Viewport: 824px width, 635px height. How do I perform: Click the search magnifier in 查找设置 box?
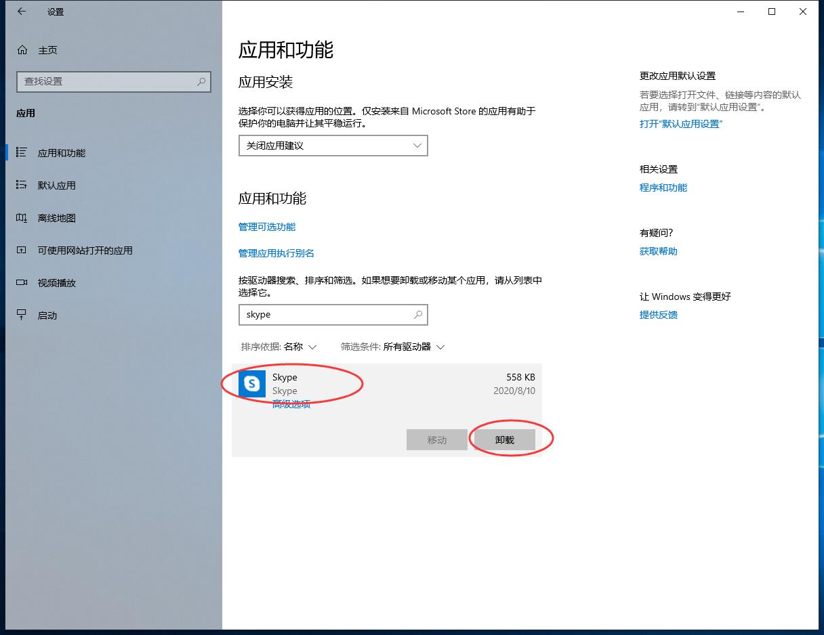(x=201, y=81)
